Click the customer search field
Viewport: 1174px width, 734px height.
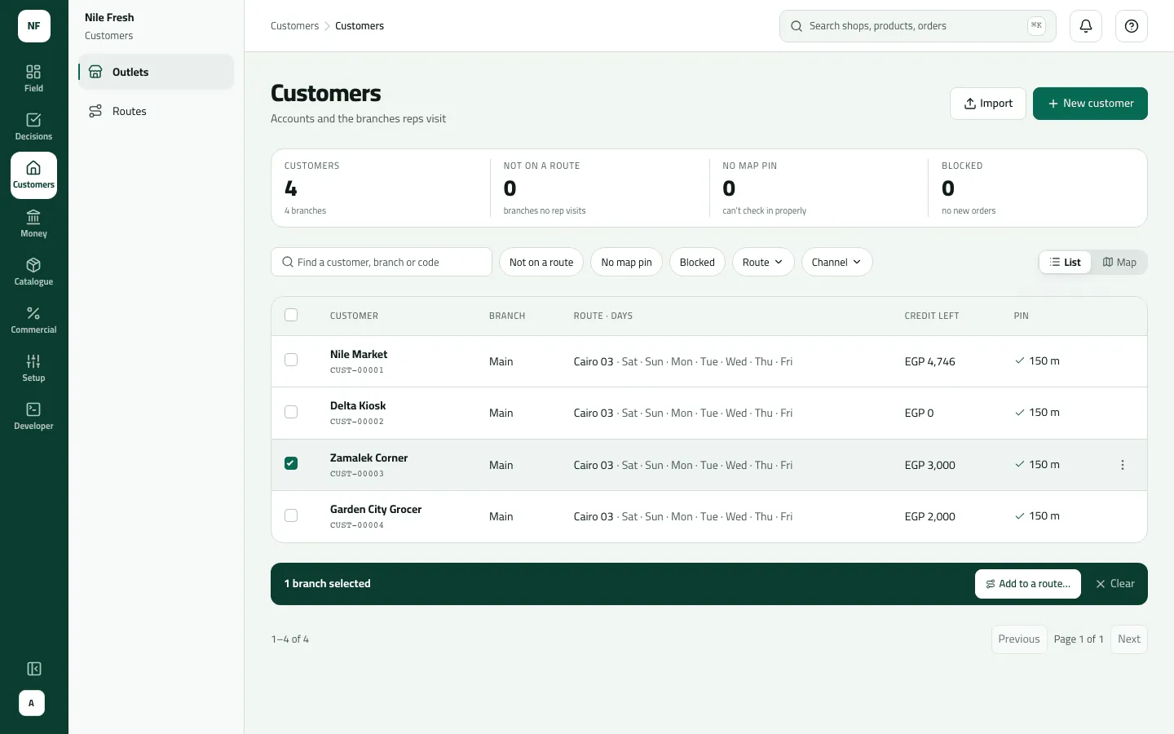click(x=382, y=262)
